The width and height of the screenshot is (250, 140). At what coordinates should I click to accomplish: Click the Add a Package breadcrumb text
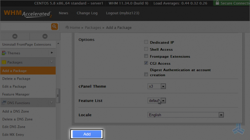pos(119,28)
